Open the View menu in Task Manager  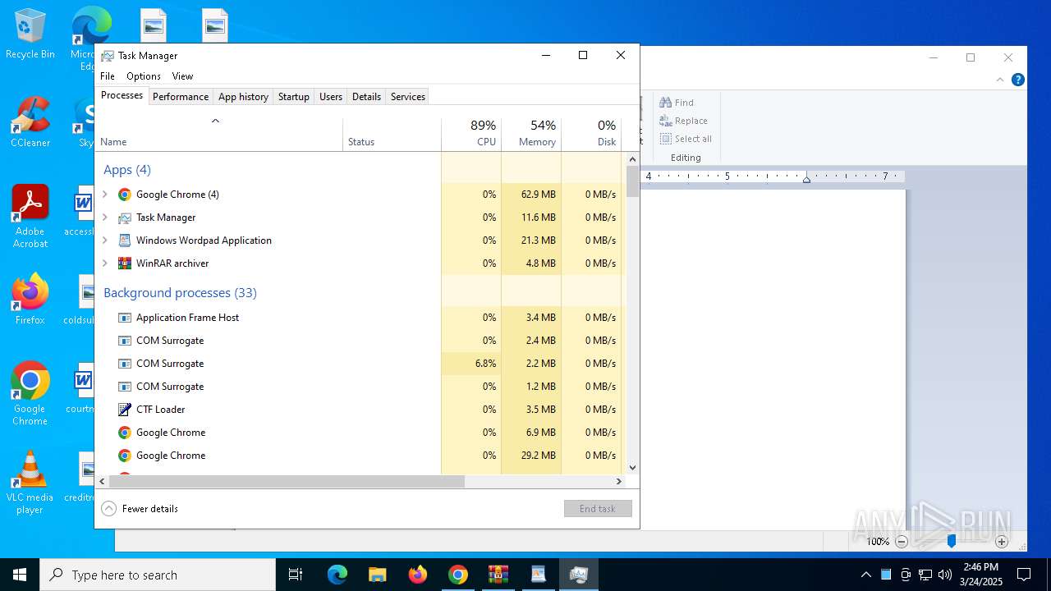point(182,76)
